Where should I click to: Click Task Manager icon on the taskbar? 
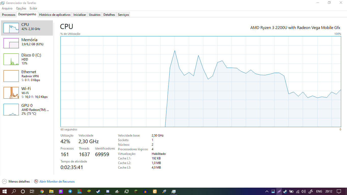174,191
